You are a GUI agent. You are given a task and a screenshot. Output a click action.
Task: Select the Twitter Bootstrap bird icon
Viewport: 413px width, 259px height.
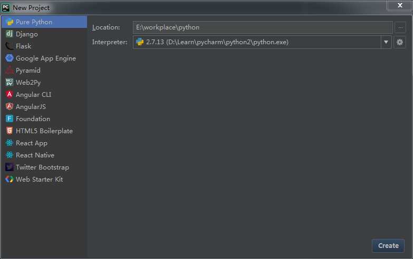tap(9, 167)
